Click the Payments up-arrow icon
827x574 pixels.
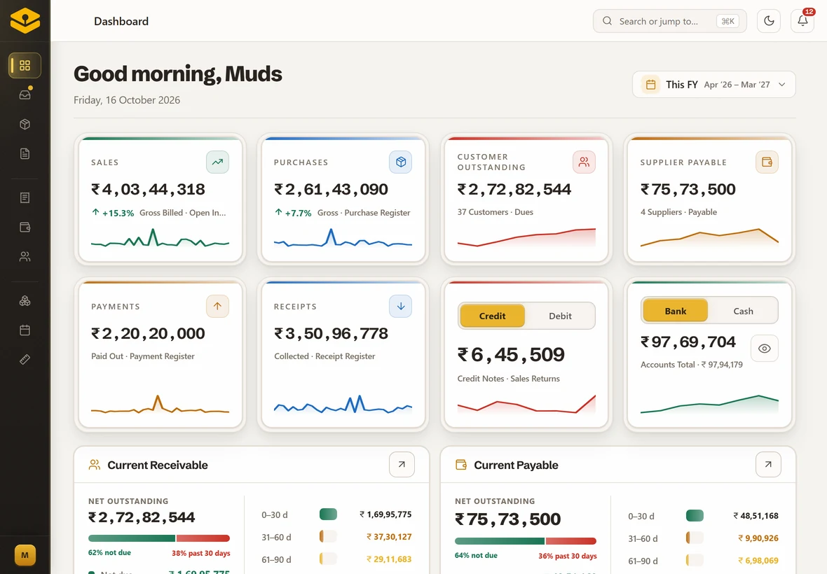[x=217, y=307]
